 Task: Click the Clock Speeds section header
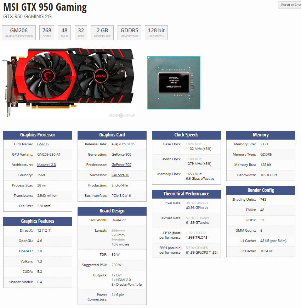(186, 135)
